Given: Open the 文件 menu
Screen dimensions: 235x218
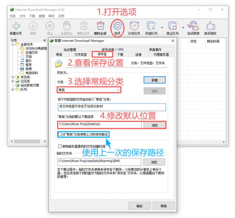Looking at the screenshot, I should tap(22, 16).
